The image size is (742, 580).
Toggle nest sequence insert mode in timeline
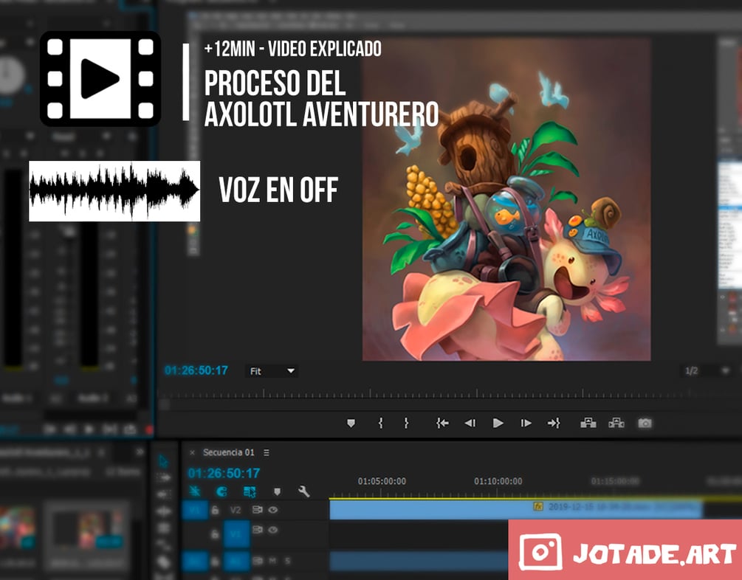[x=194, y=491]
